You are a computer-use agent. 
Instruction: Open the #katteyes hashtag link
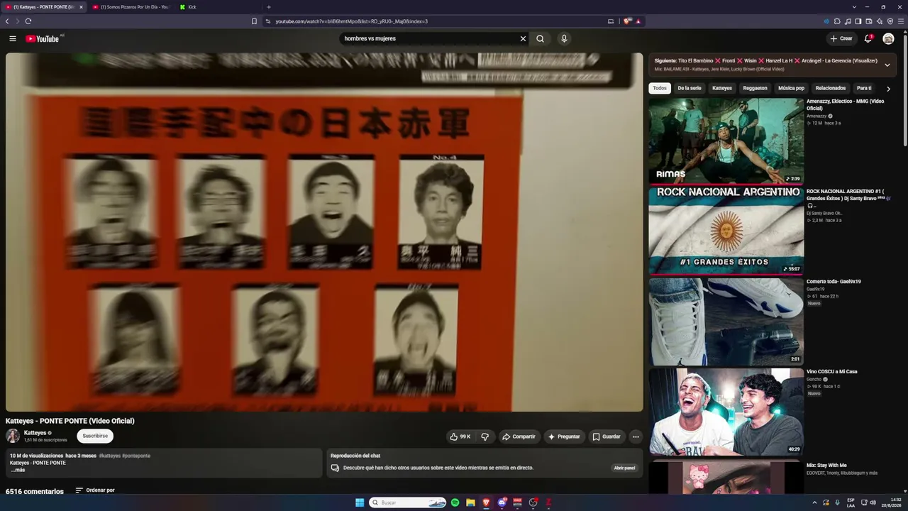point(110,456)
